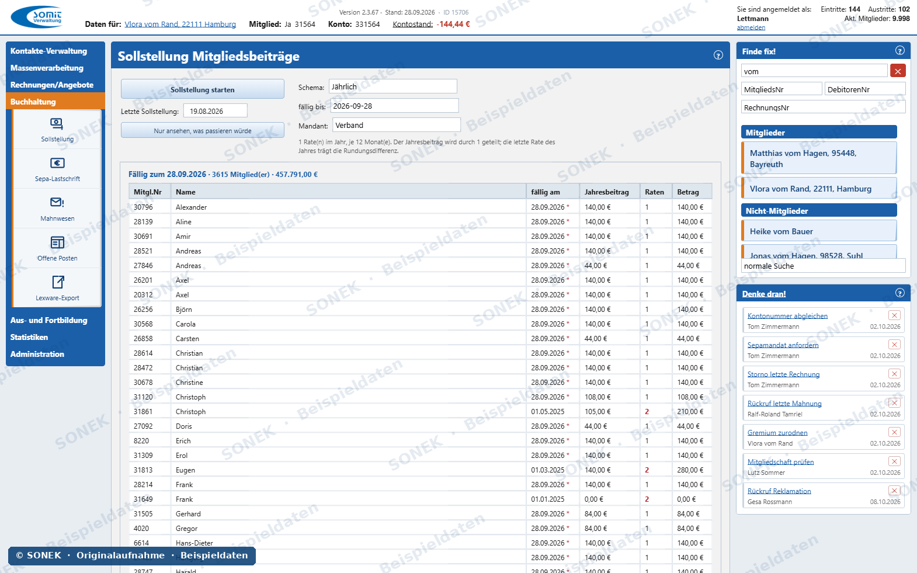Dismiss the Kontonummer abgleichen reminder
Screen dimensions: 917x573
[x=894, y=315]
